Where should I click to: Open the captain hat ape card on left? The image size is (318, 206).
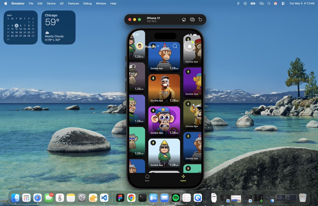[137, 77]
